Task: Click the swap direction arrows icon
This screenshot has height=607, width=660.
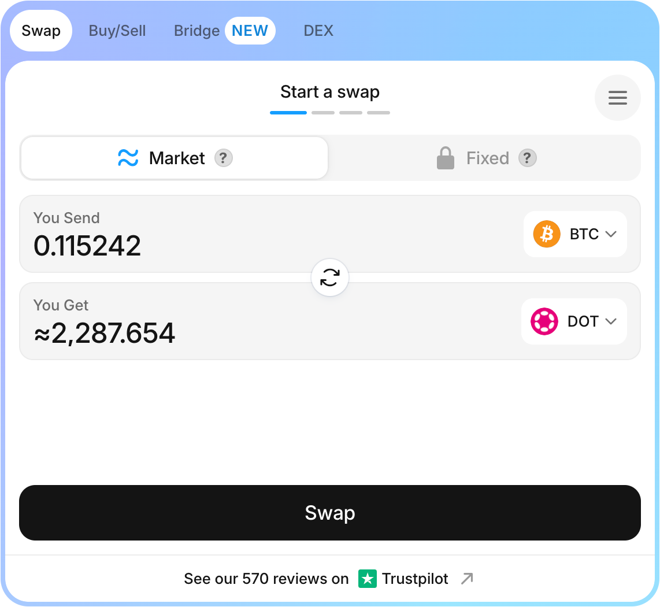Action: tap(330, 277)
